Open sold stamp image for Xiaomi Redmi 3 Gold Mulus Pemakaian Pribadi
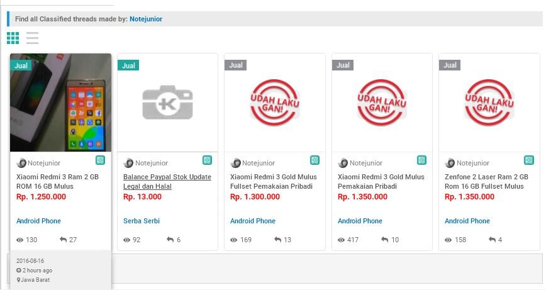Image resolution: width=546 pixels, height=290 pixels. click(x=382, y=103)
